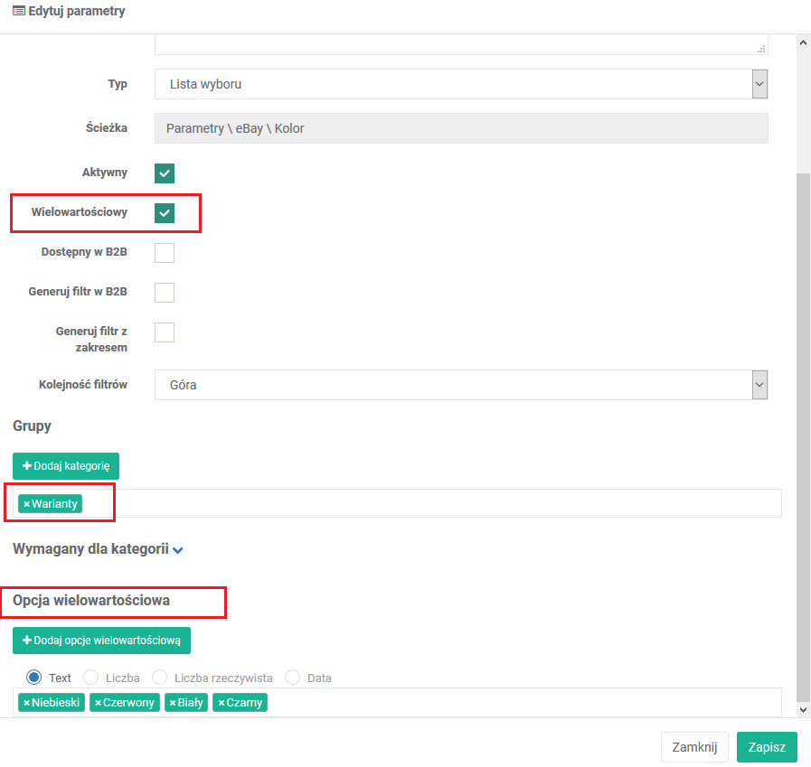Screen dimensions: 811x767
Task: Remove the Czarny option x icon
Action: tap(221, 703)
